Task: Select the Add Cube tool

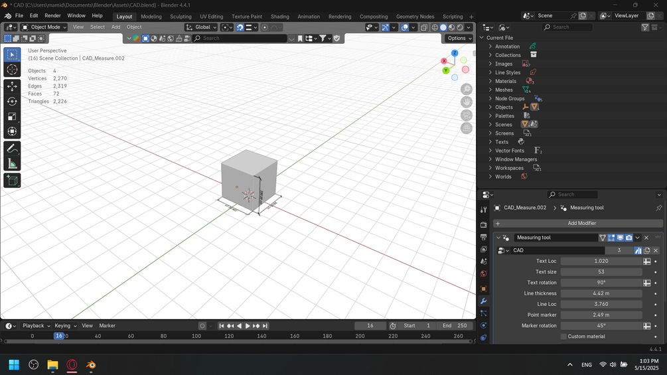Action: [x=12, y=181]
